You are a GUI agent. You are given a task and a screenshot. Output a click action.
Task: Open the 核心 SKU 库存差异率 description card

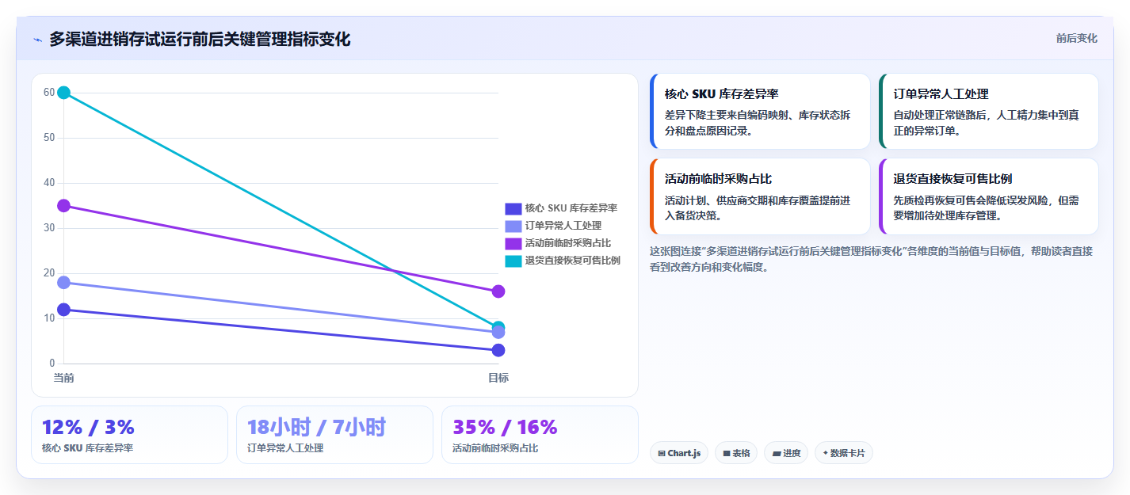click(760, 112)
